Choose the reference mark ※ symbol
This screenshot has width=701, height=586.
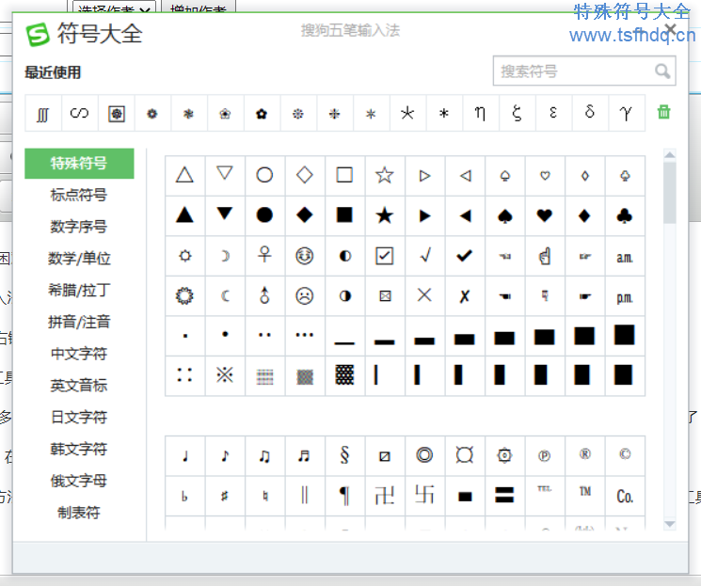[224, 375]
